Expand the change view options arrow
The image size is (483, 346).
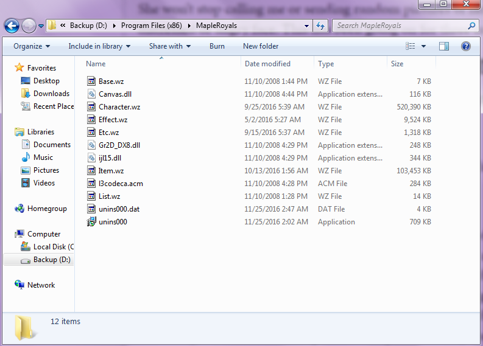424,46
